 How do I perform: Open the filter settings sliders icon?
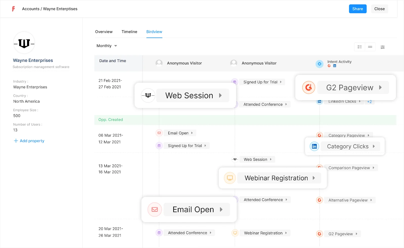tap(383, 47)
